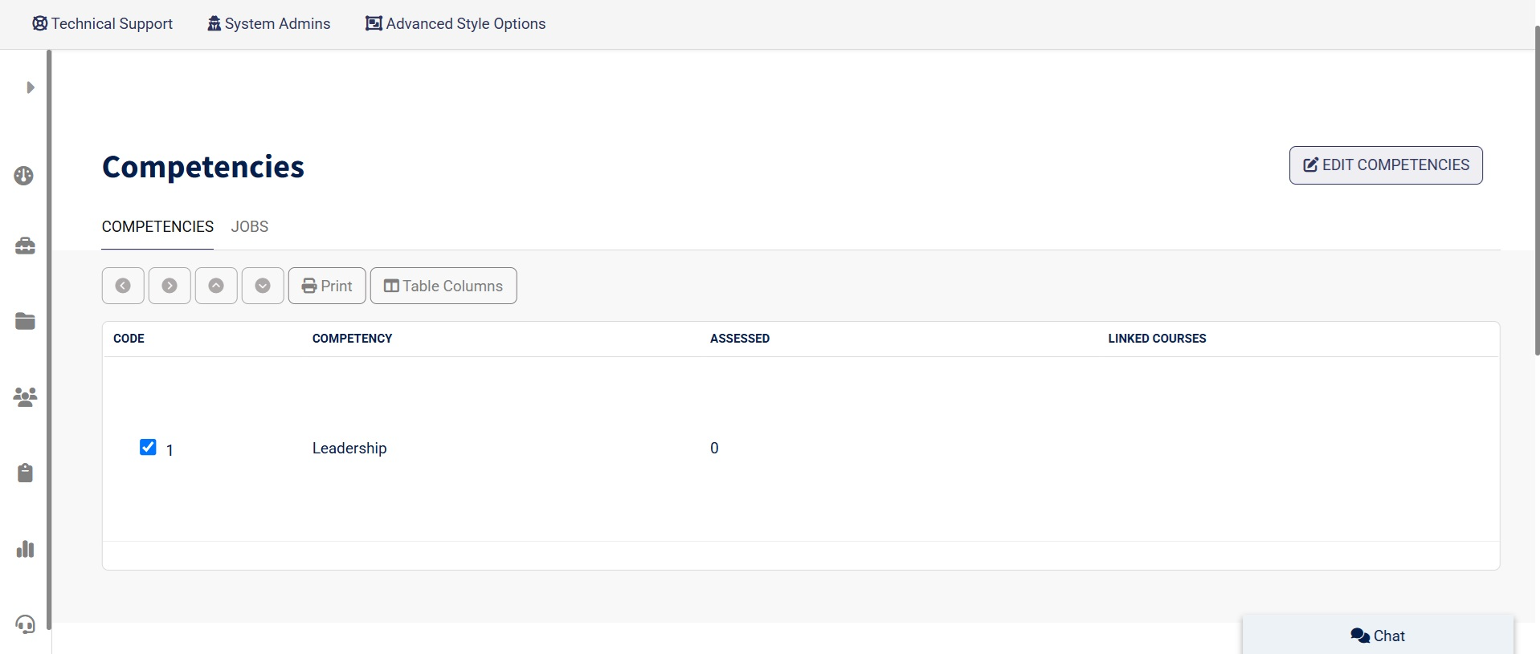Print the competencies table
Image resolution: width=1540 pixels, height=654 pixels.
[327, 286]
